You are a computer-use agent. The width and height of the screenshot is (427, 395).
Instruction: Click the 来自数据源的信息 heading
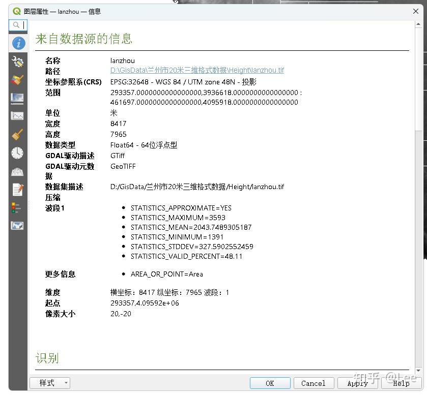pyautogui.click(x=83, y=39)
